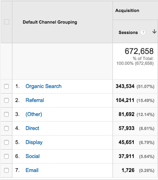Click the '% of Total:' label
Image resolution: width=158 pixels, height=180 pixels.
[x=143, y=58]
